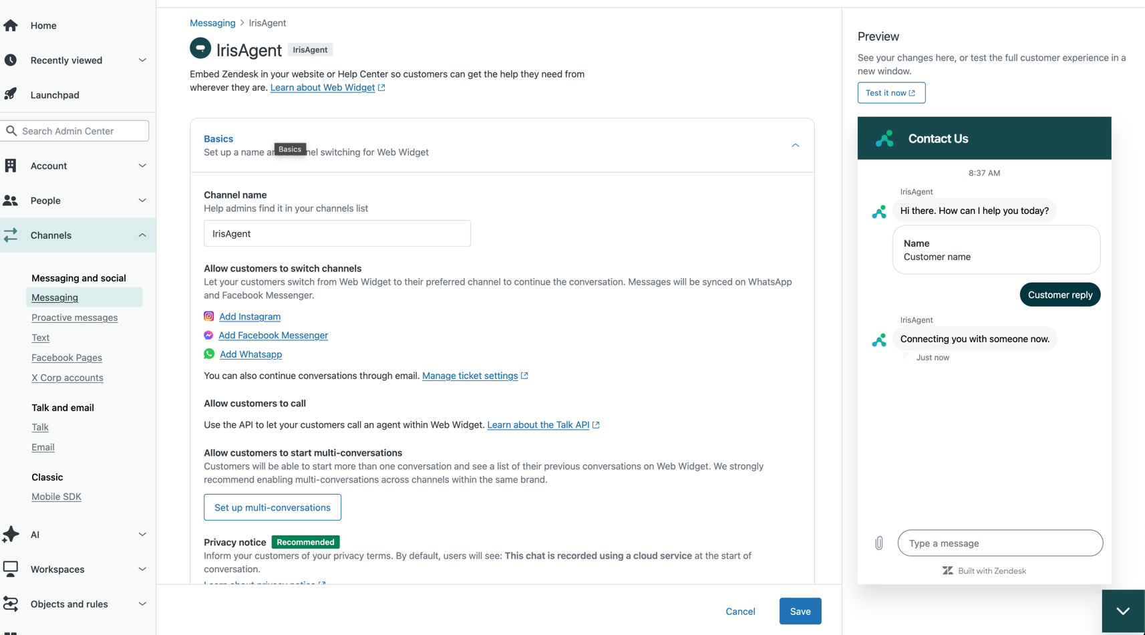Screen dimensions: 1145x635
Task: Select the Recently viewed clock icon
Action: coord(11,59)
